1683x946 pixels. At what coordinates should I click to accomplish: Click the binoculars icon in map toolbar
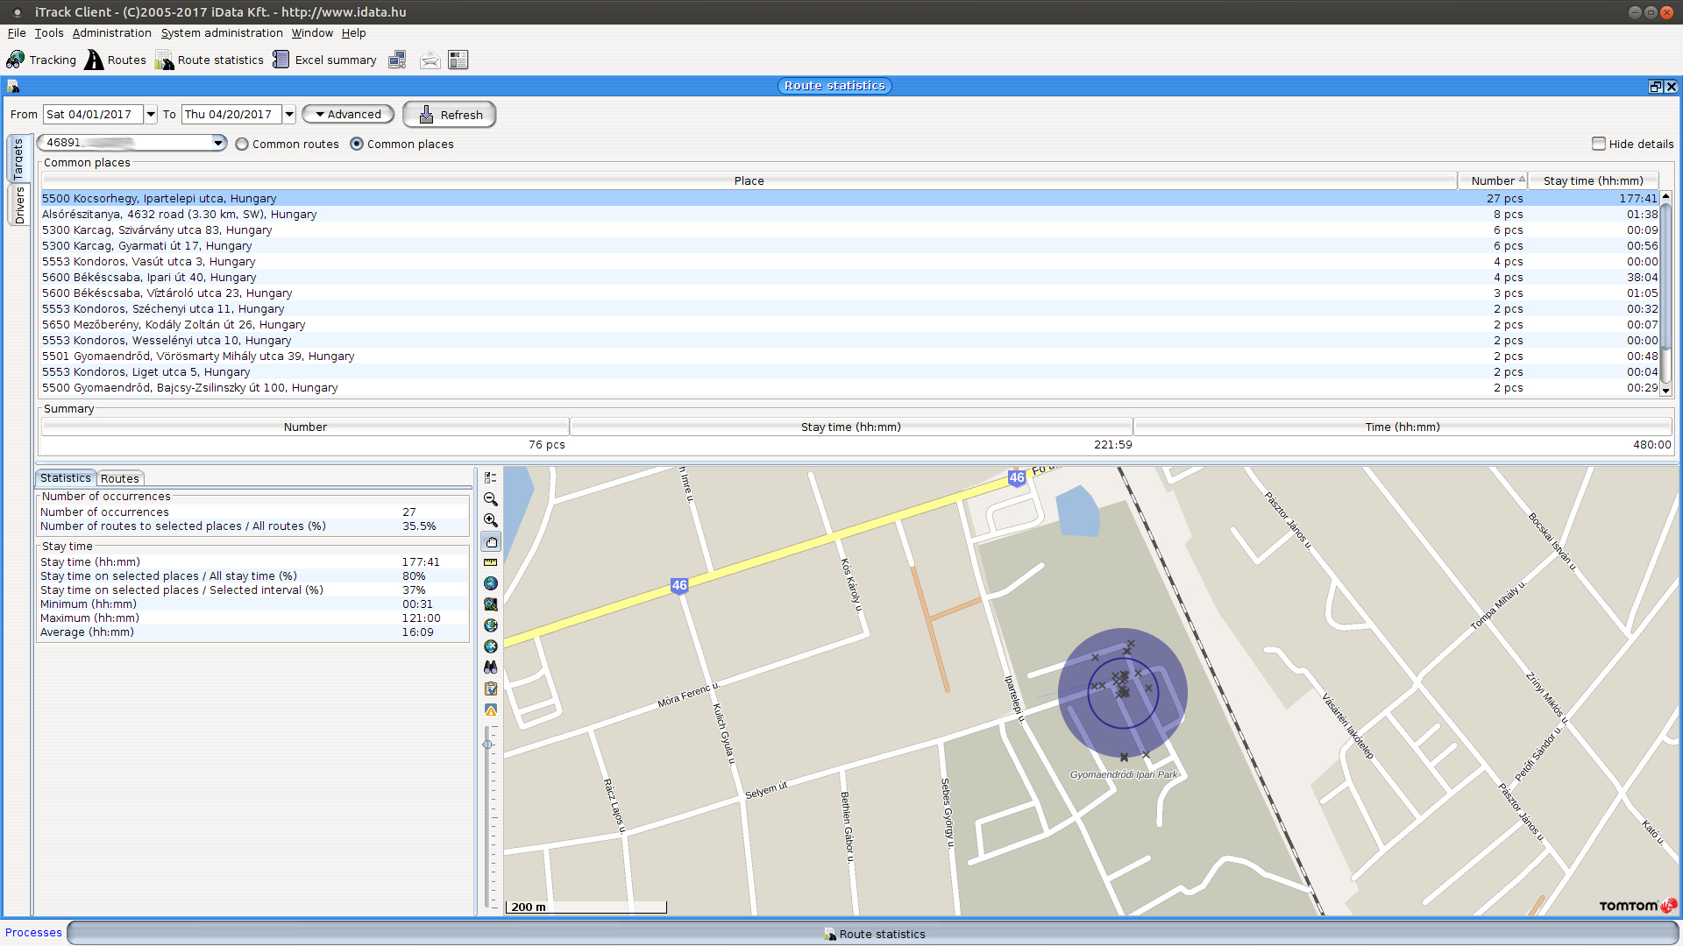(491, 667)
